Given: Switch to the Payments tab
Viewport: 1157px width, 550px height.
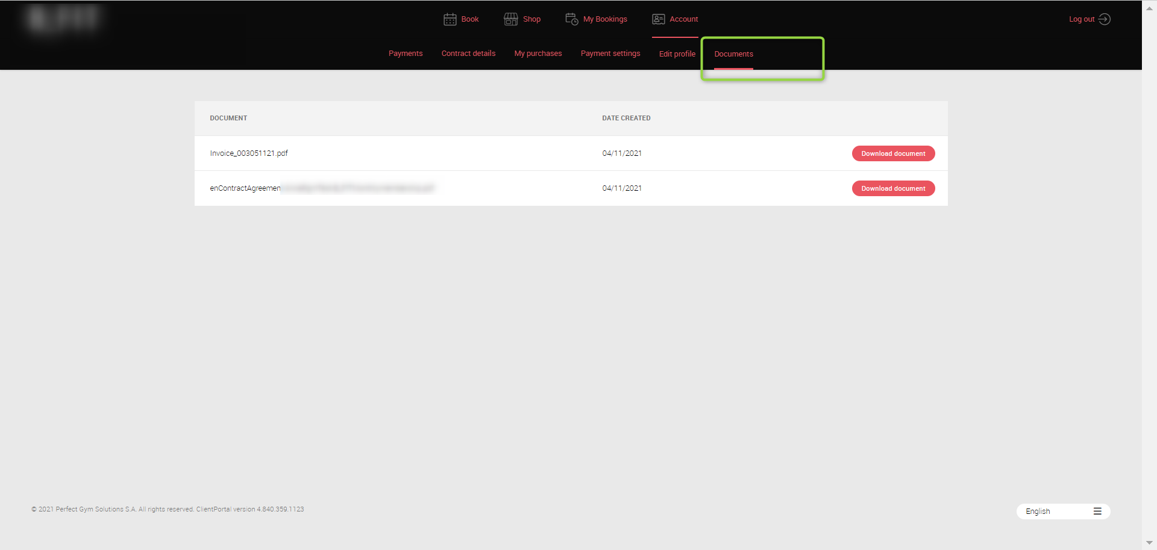Looking at the screenshot, I should coord(406,54).
